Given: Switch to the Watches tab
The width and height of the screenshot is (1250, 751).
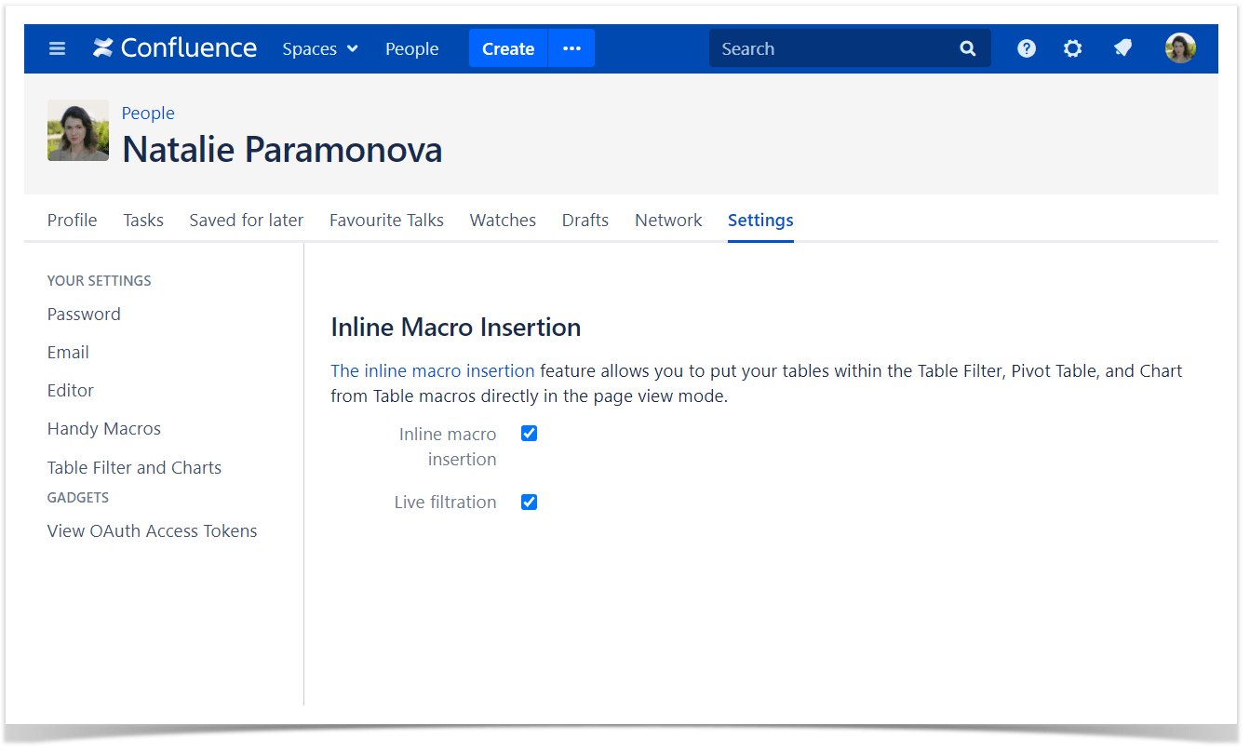Looking at the screenshot, I should pyautogui.click(x=503, y=221).
